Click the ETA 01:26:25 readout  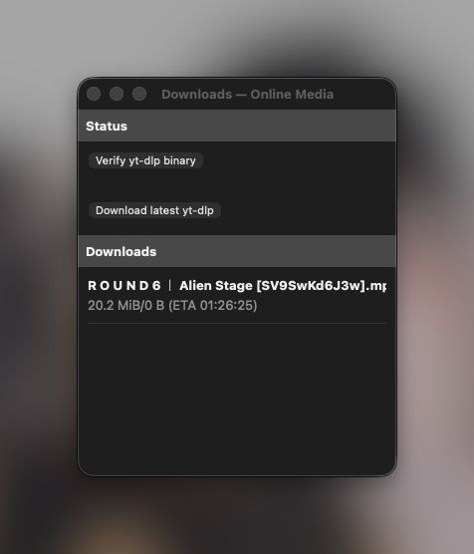(213, 305)
